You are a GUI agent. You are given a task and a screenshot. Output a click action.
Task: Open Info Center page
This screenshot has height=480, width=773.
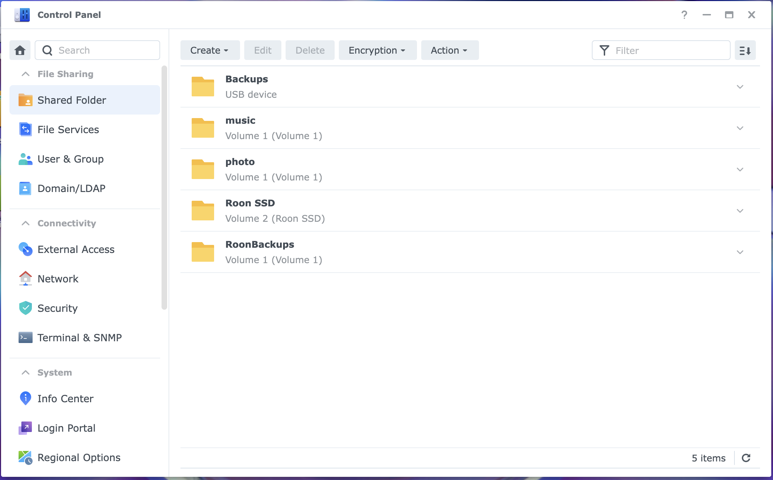tap(85, 398)
